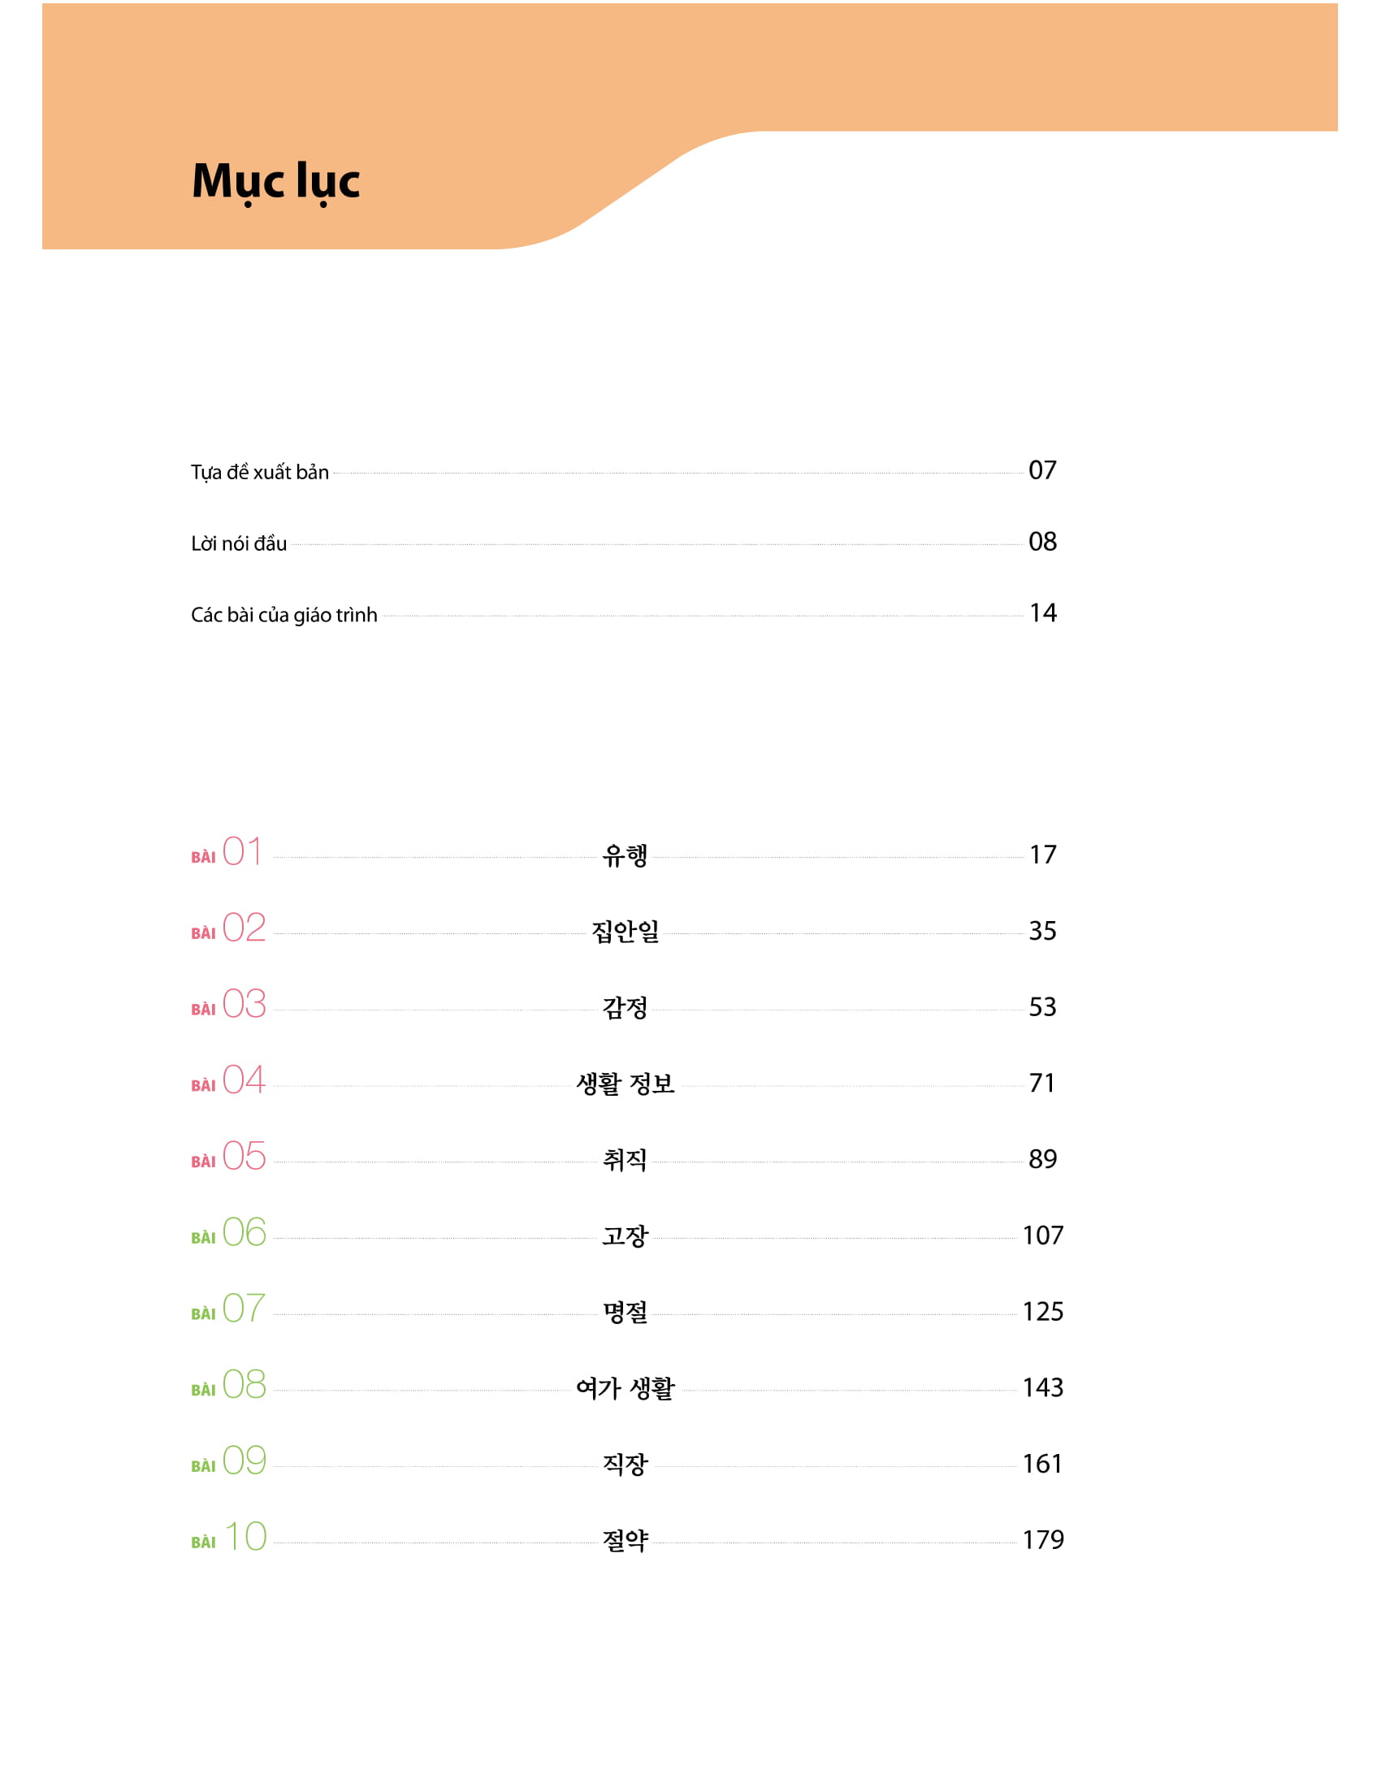Click the "Mục lục" heading
1381x1787 pixels.
click(x=275, y=181)
